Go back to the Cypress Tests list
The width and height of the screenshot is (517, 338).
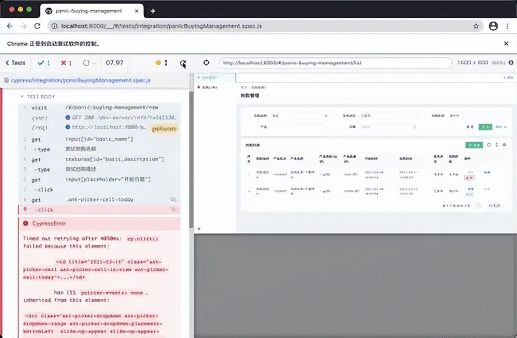[x=16, y=63]
